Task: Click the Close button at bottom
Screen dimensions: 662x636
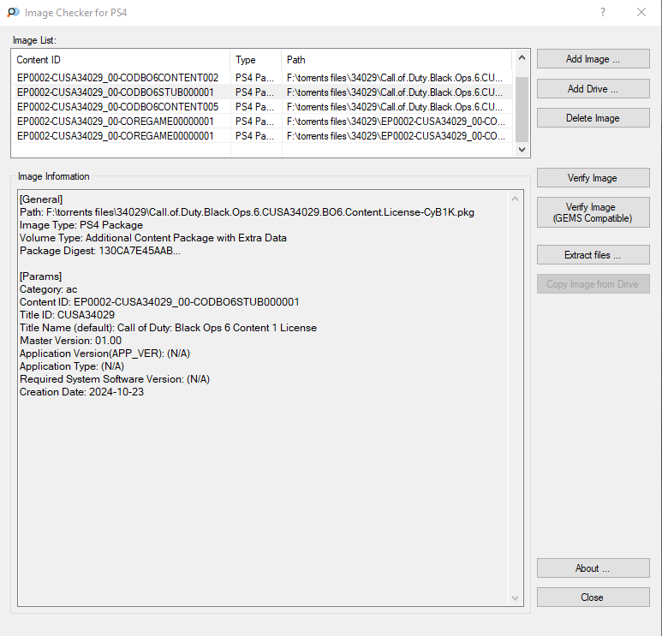Action: [x=593, y=597]
